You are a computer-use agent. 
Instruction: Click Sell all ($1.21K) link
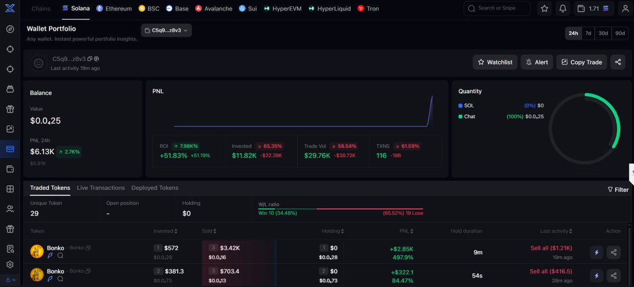(551, 248)
